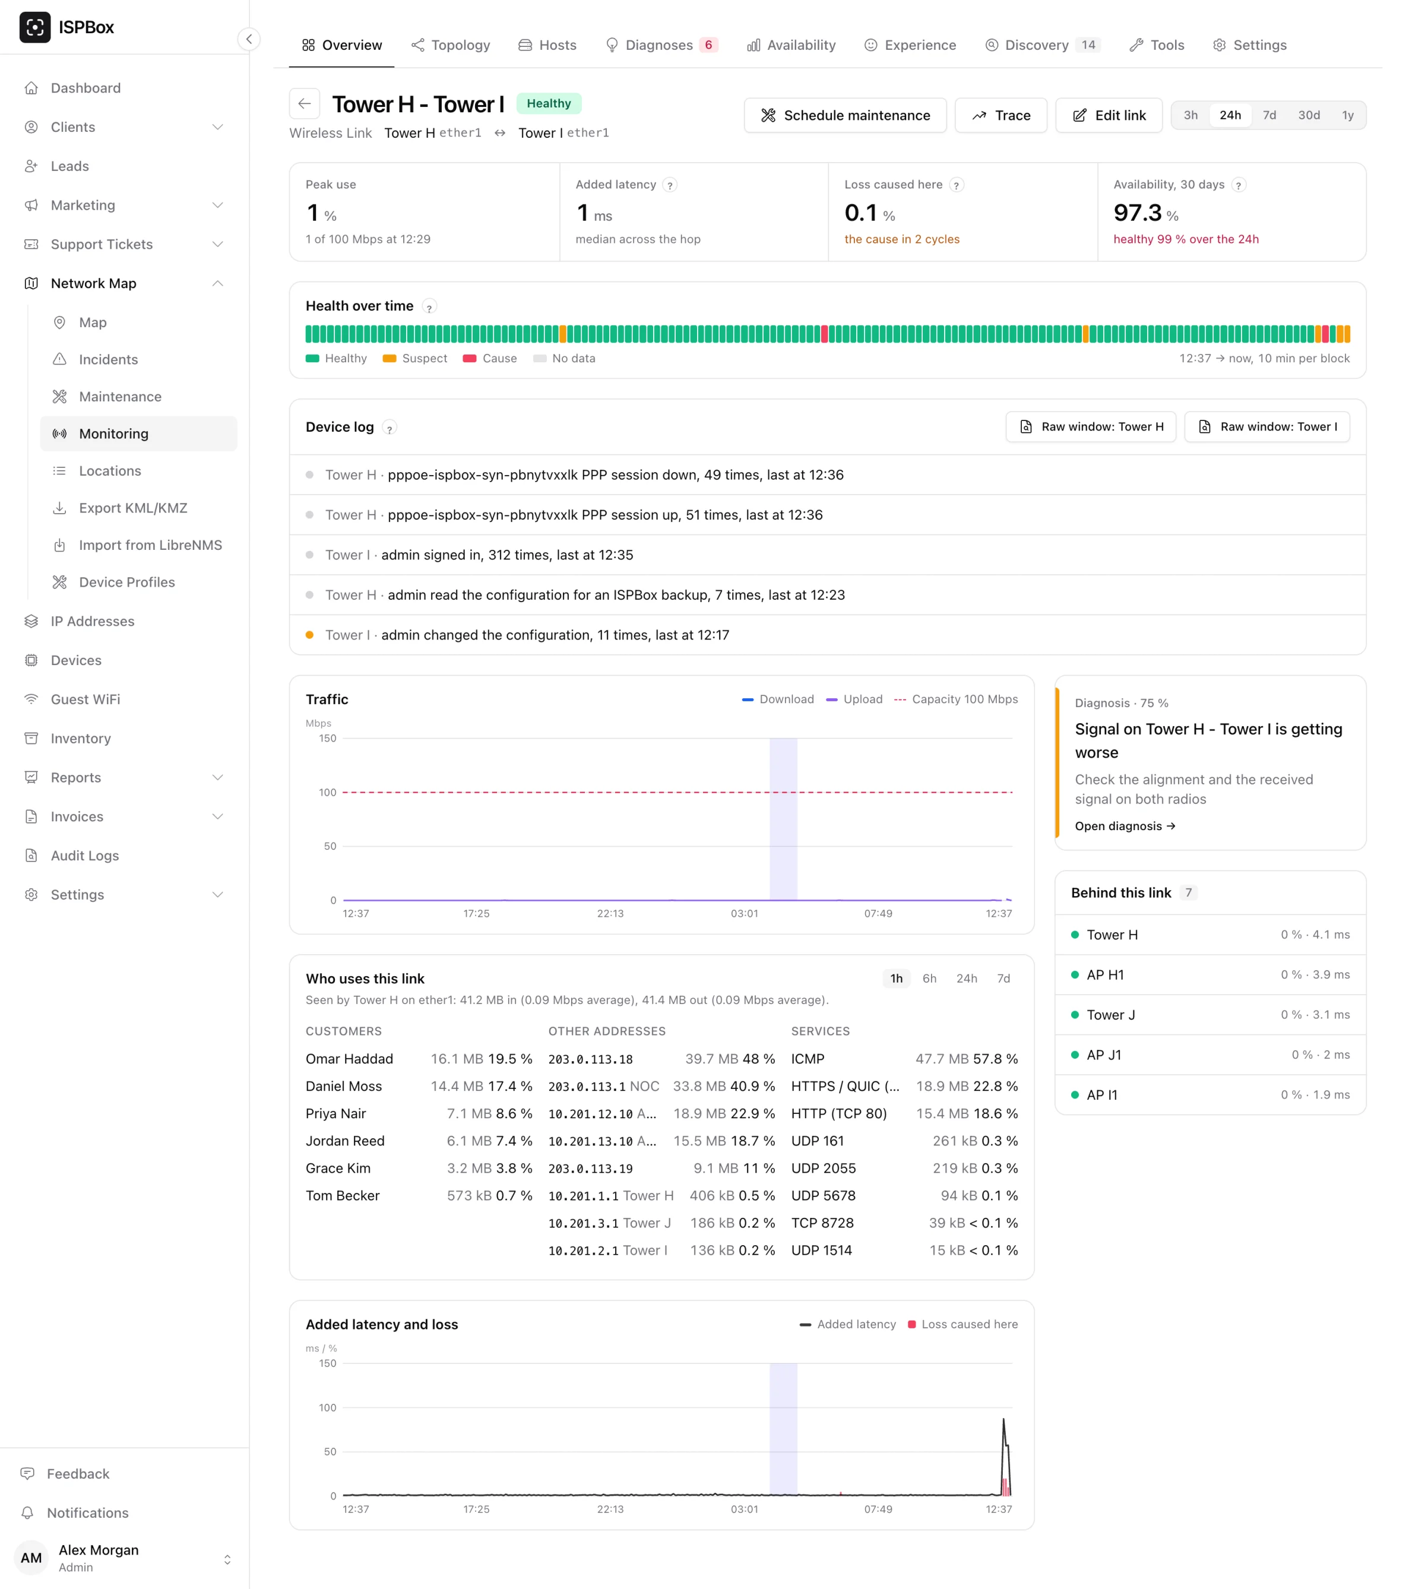The image size is (1406, 1589).
Task: Open help for Device log
Action: click(x=389, y=428)
